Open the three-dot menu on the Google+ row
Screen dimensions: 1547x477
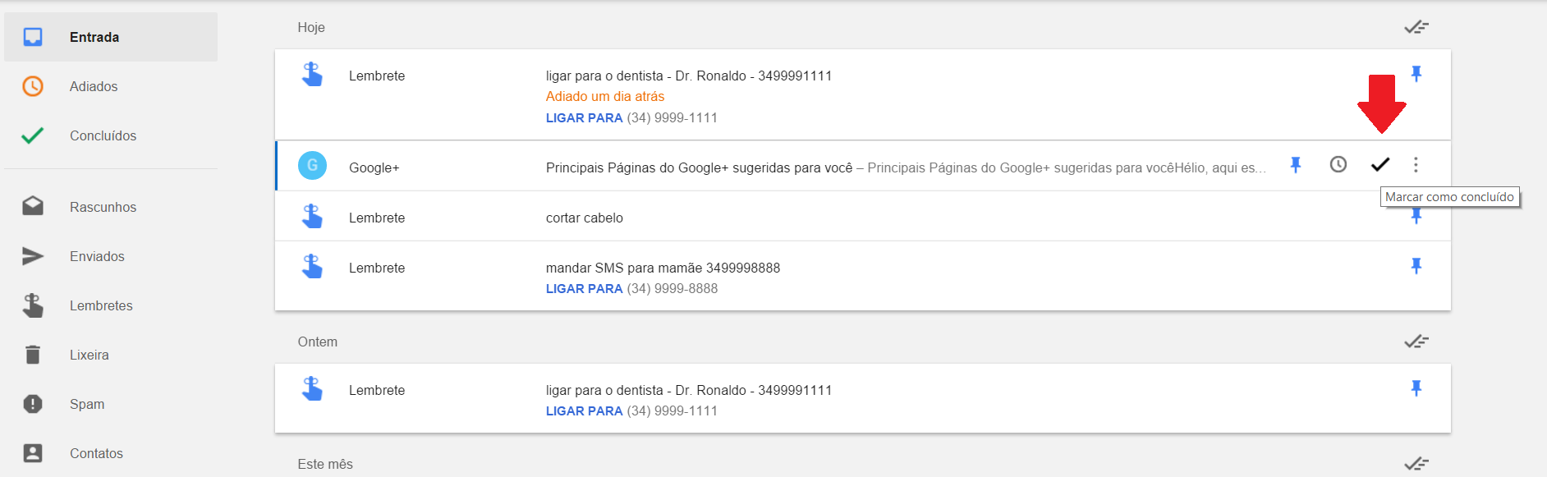(x=1416, y=164)
